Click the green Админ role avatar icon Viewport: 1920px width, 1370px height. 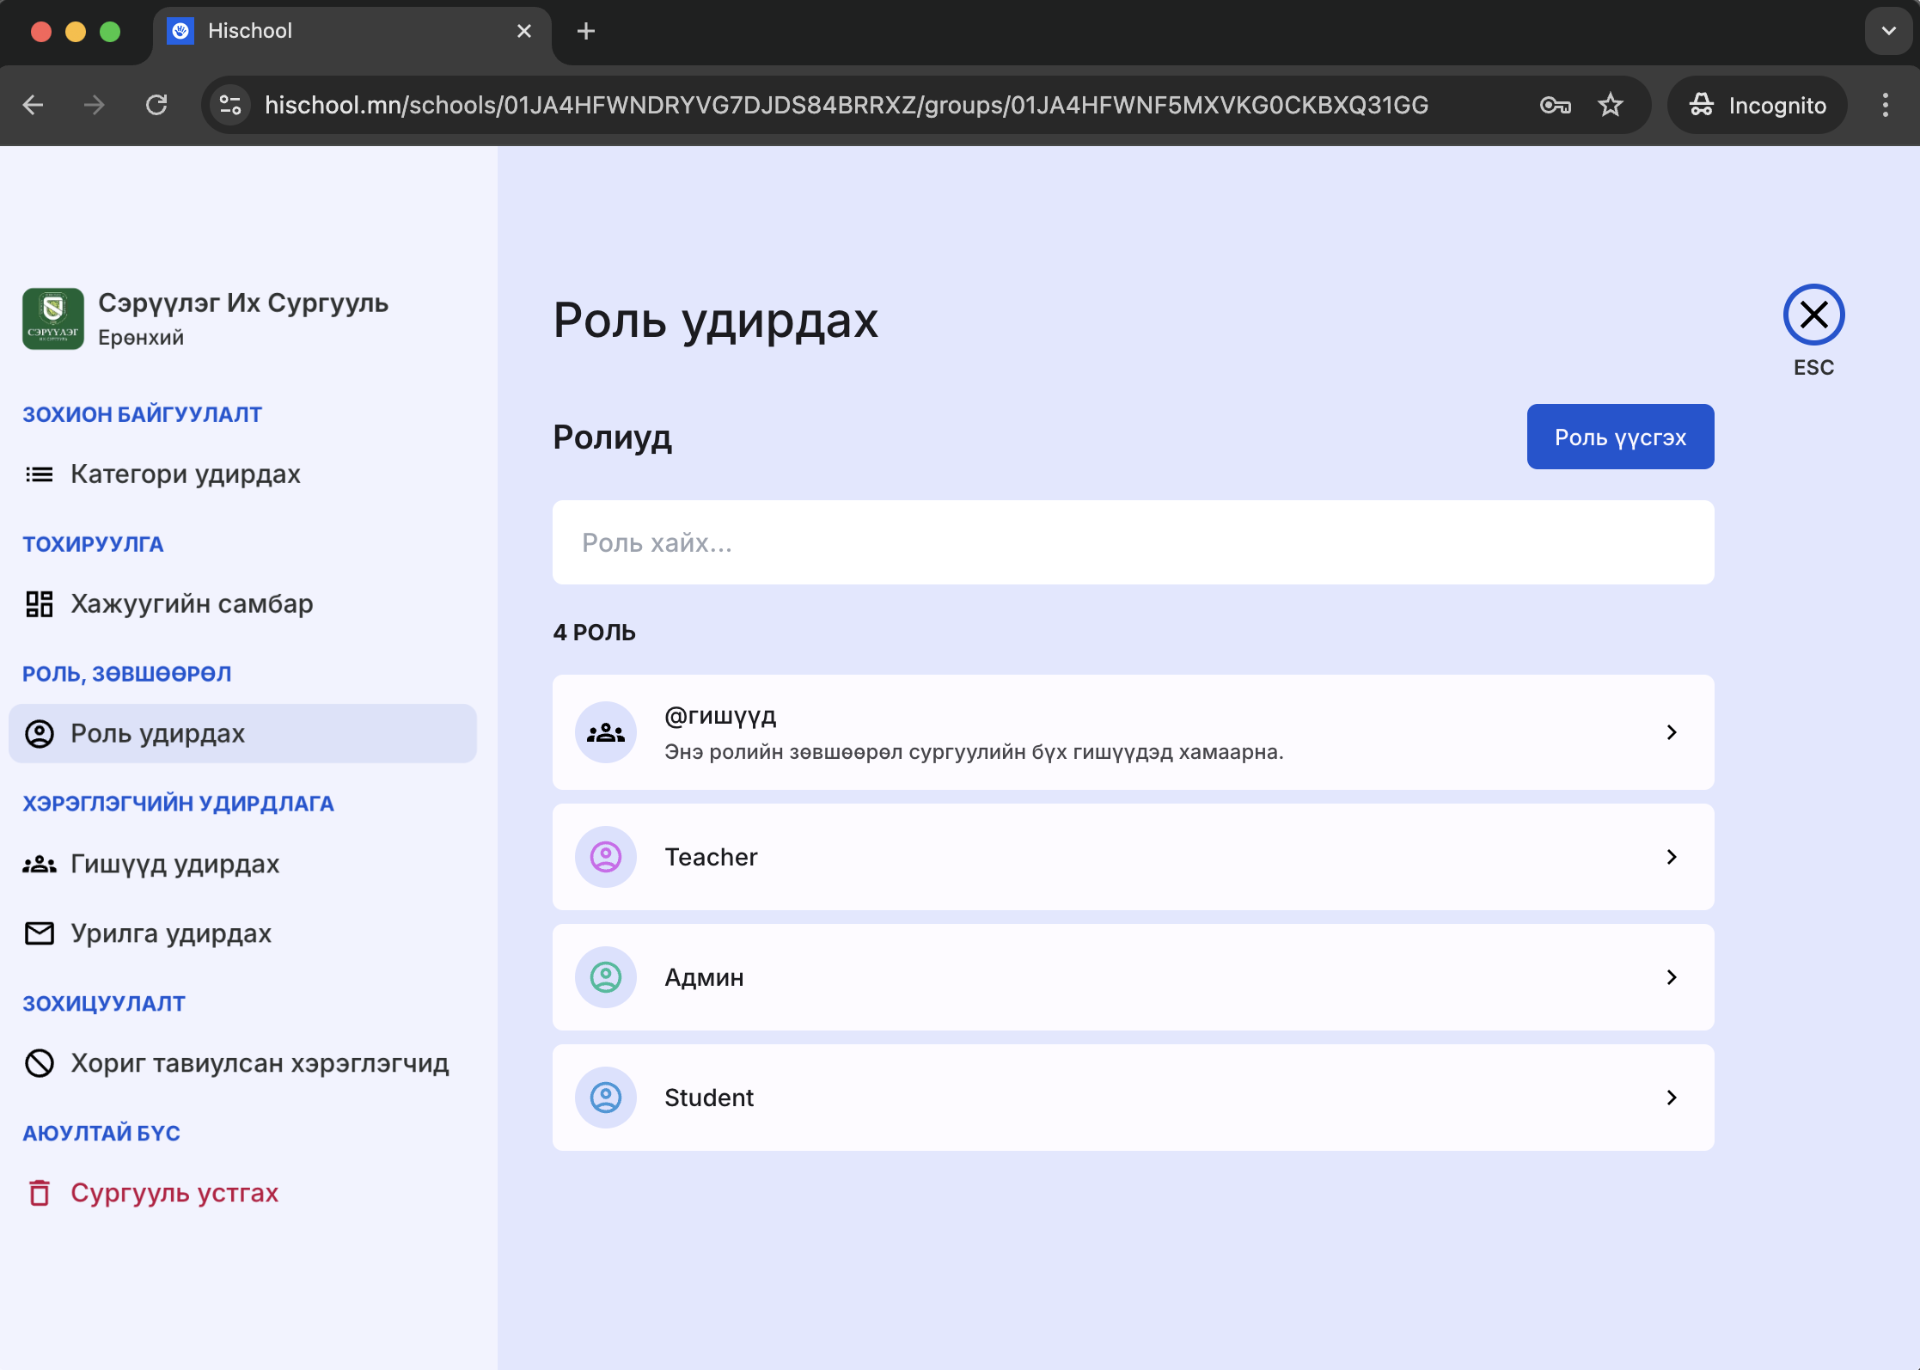pos(606,977)
